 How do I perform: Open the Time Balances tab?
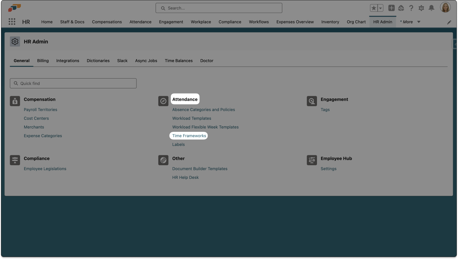coord(179,61)
